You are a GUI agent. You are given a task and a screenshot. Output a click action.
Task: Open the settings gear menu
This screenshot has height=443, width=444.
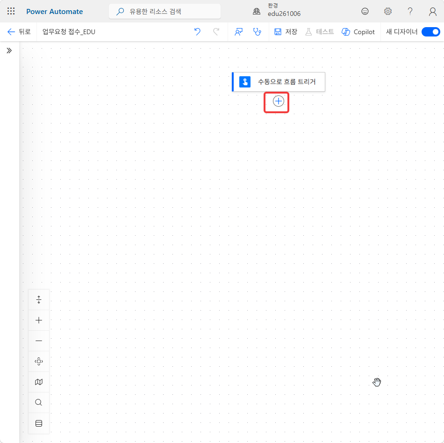pyautogui.click(x=387, y=11)
